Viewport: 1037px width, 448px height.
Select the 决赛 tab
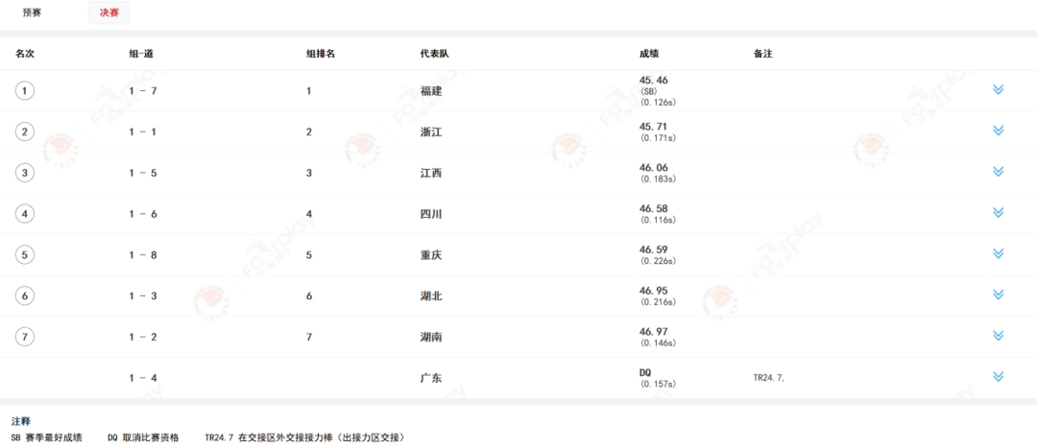coord(109,12)
